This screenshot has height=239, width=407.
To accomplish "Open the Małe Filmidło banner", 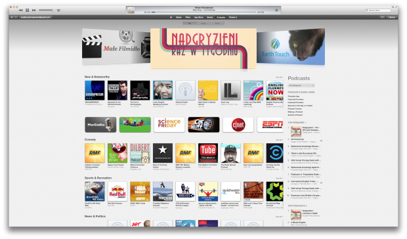I will pos(116,47).
